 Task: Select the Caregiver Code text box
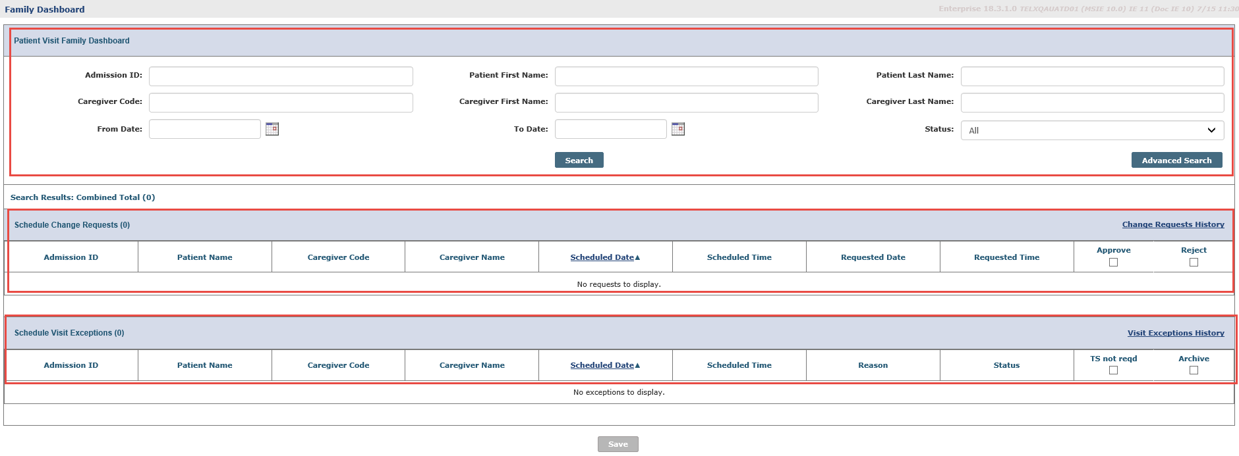(281, 103)
